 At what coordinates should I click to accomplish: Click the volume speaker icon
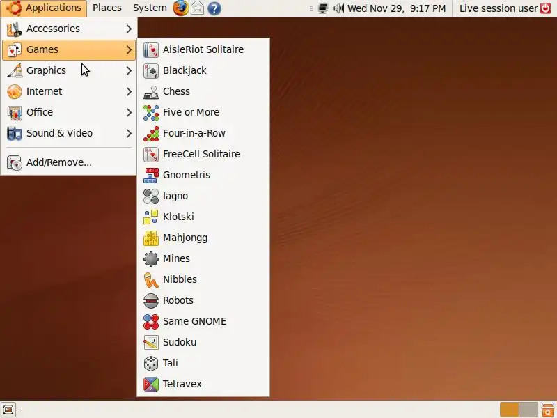tap(338, 8)
